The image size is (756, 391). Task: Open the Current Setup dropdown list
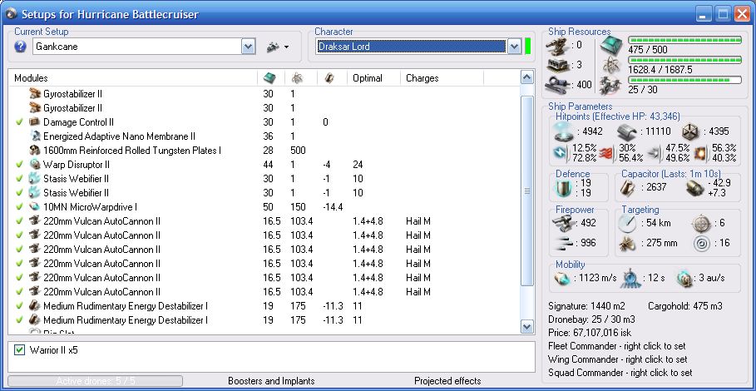click(248, 47)
